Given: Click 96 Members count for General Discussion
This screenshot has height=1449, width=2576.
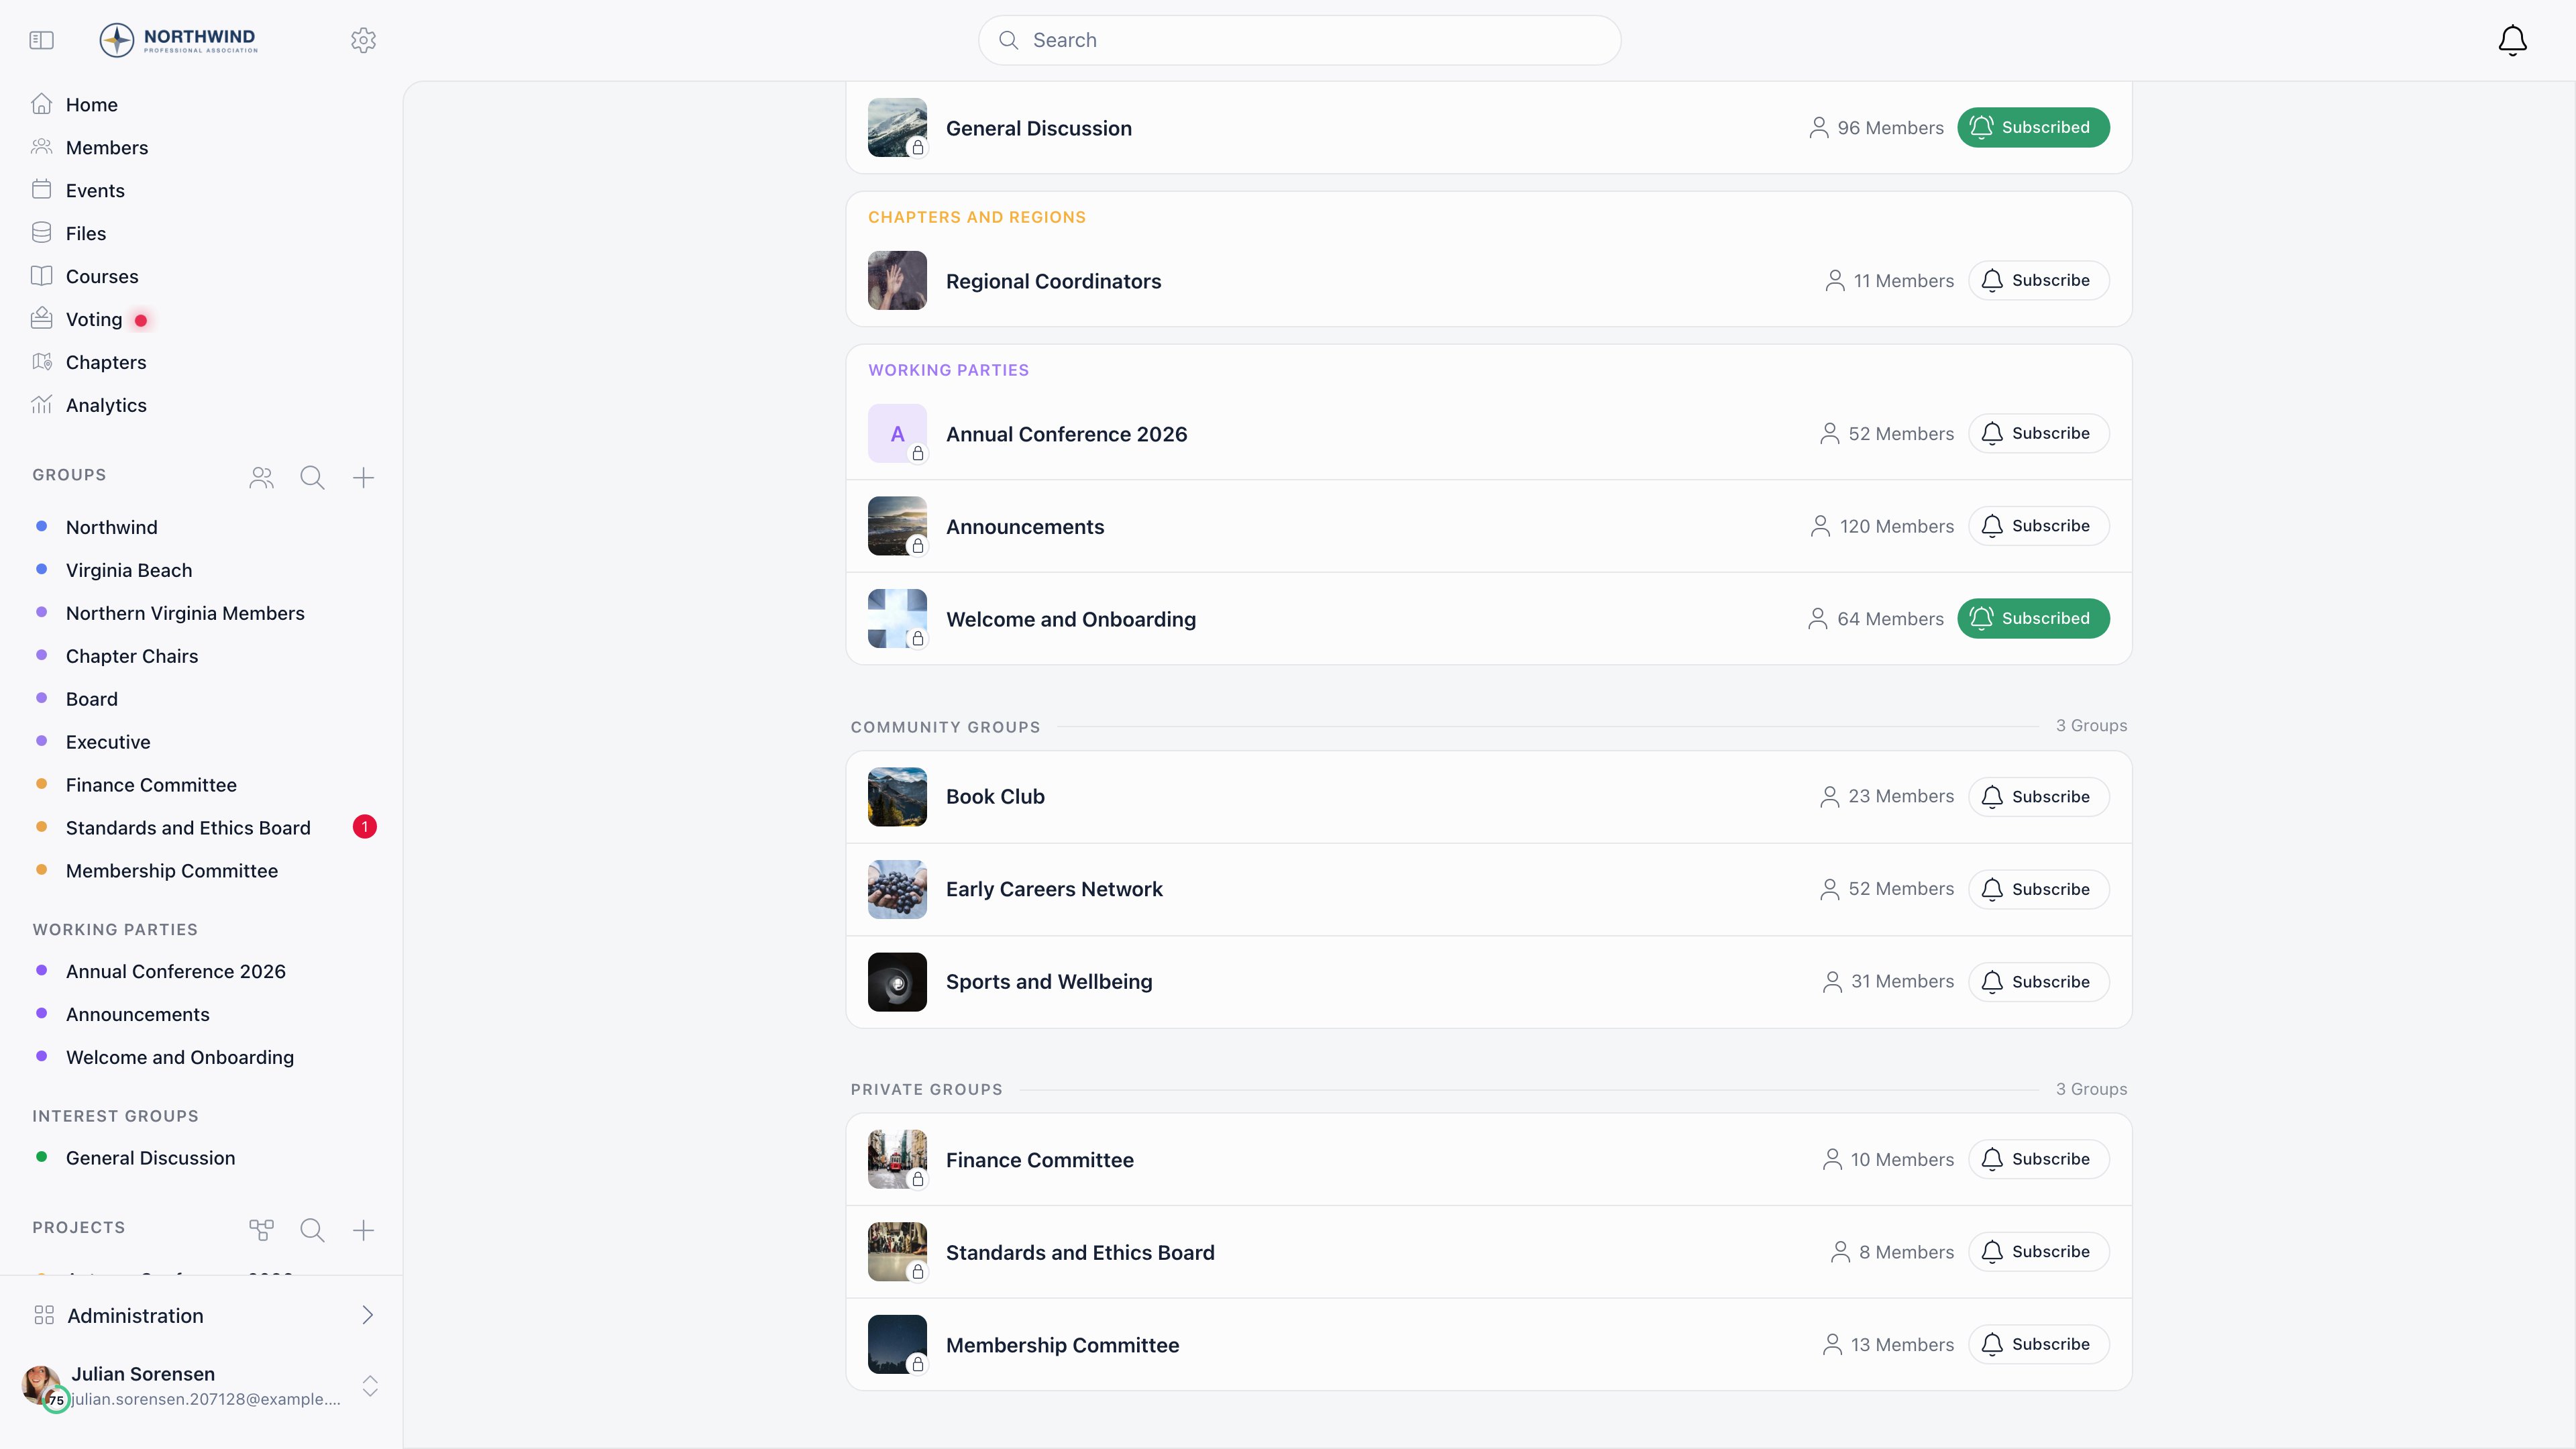Looking at the screenshot, I should tap(1876, 128).
